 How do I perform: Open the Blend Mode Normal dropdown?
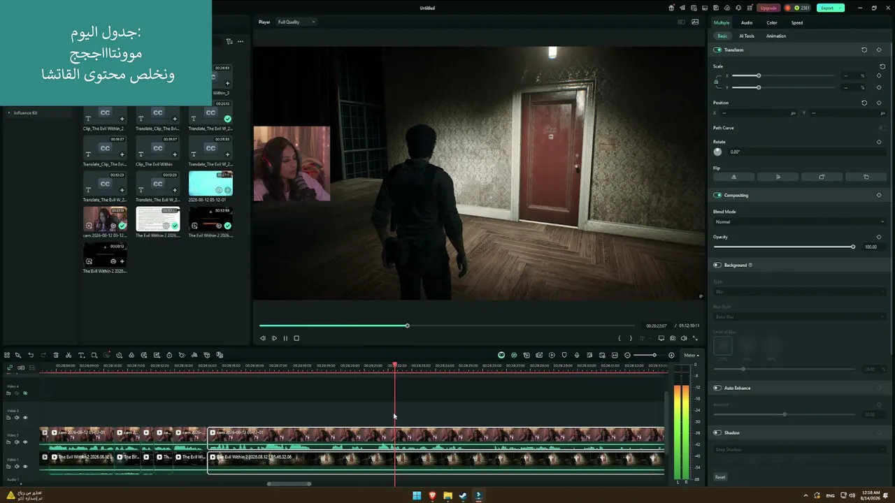click(799, 221)
